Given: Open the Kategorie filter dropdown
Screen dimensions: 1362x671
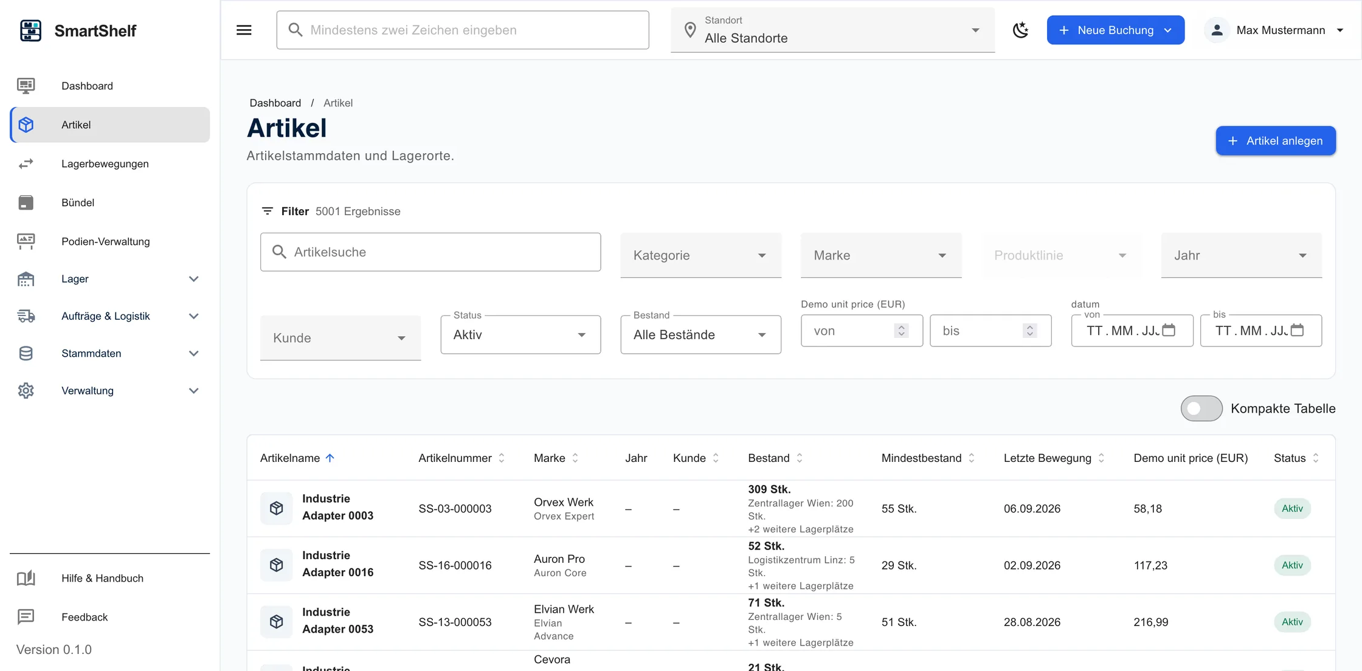Looking at the screenshot, I should 700,255.
